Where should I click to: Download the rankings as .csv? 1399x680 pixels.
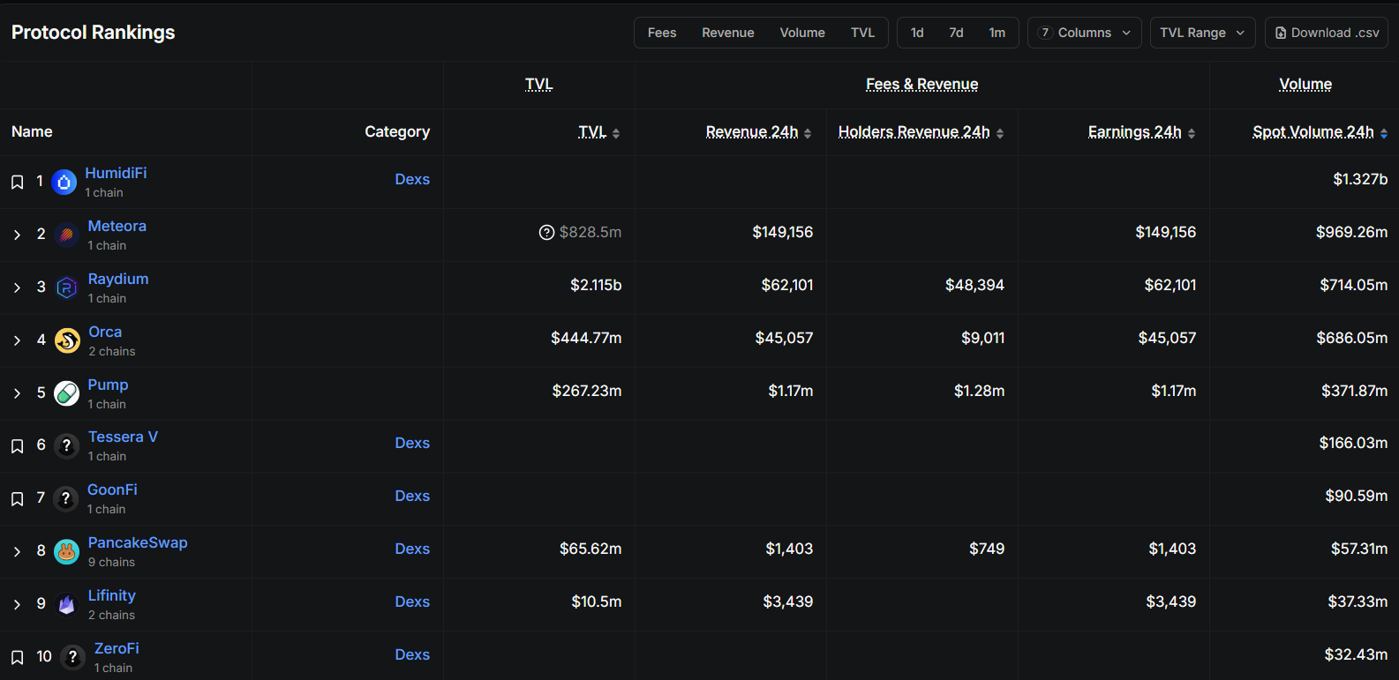click(x=1326, y=33)
